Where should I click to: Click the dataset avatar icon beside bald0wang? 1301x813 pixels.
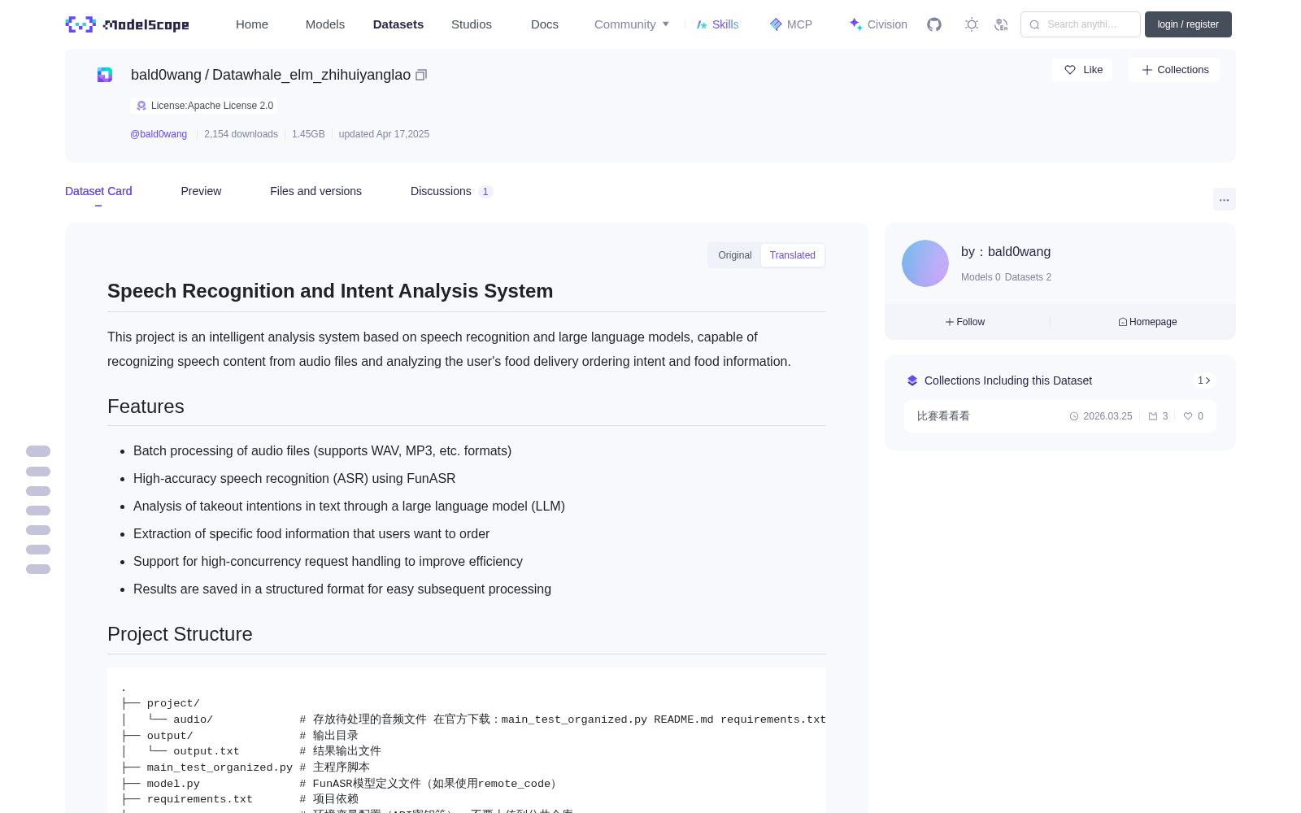[x=105, y=75]
